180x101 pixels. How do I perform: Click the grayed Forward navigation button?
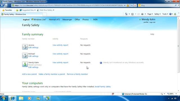[6, 5]
